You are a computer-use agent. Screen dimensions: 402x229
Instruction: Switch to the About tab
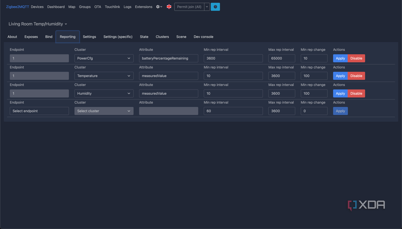pyautogui.click(x=12, y=37)
